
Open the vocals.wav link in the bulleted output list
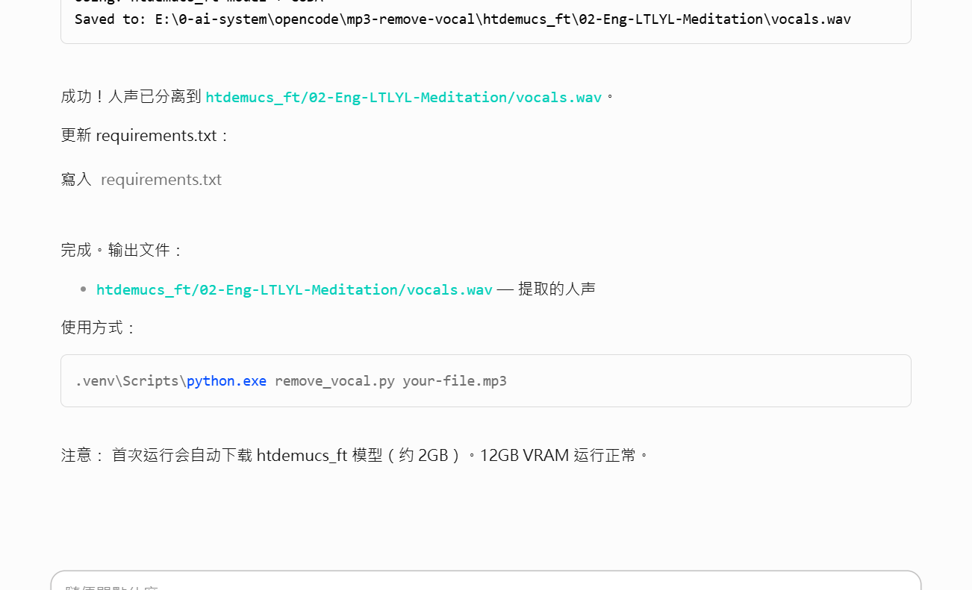294,289
